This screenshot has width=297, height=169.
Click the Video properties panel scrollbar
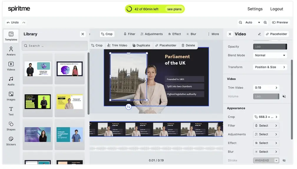tap(292, 100)
